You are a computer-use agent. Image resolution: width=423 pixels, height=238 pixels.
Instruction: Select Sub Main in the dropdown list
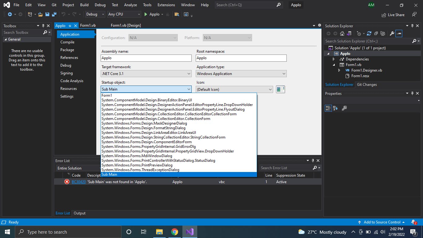coord(179,174)
